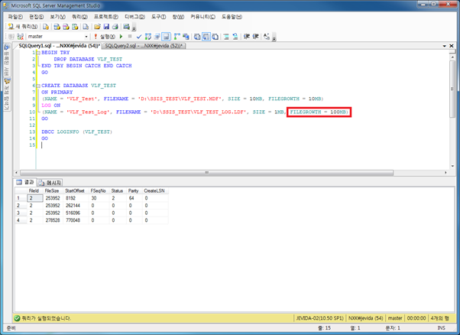Switch to Results to Text

pos(197,37)
